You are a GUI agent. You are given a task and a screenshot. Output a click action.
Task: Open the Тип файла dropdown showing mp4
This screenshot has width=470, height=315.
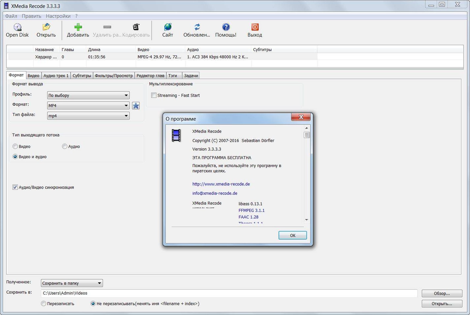88,116
